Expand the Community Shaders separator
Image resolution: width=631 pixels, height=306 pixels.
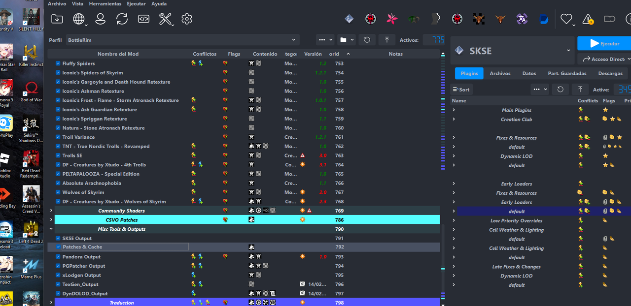pos(51,211)
